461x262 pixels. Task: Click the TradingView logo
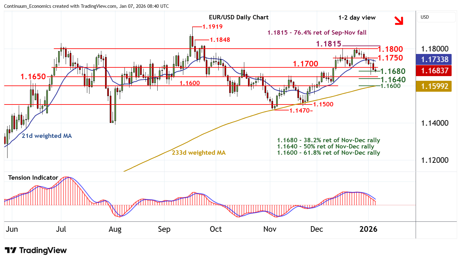(36, 250)
